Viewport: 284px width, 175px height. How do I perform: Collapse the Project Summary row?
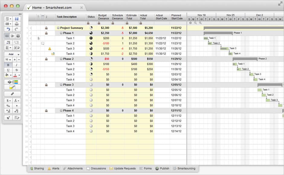click(x=58, y=28)
